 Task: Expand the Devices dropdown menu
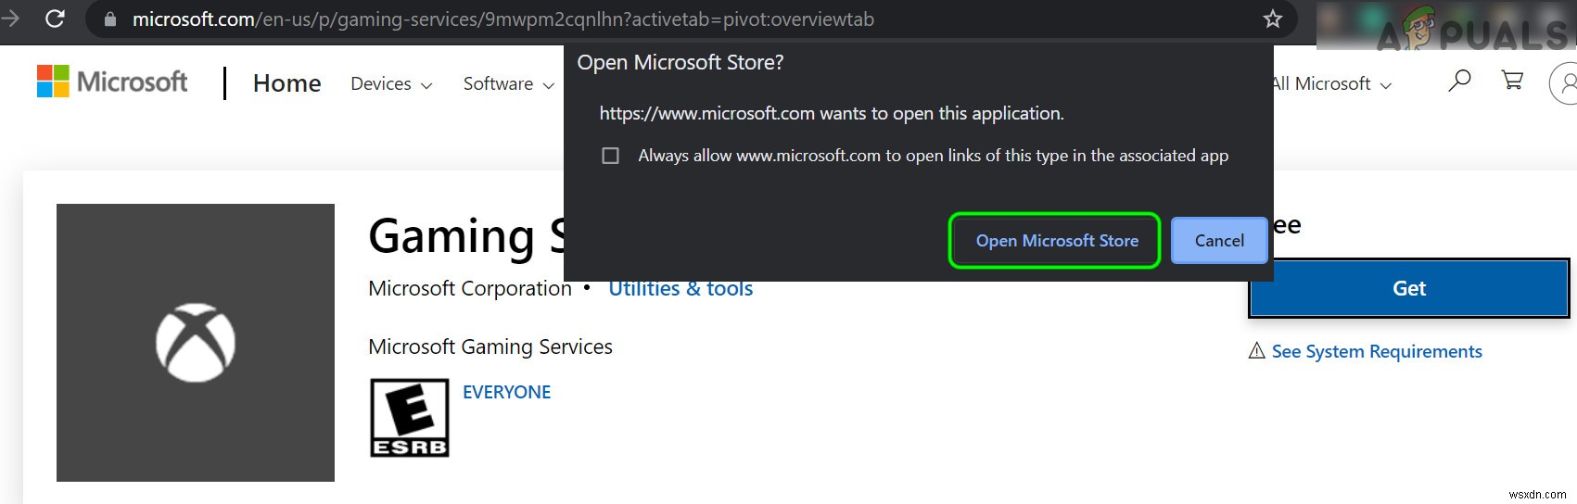(x=391, y=84)
